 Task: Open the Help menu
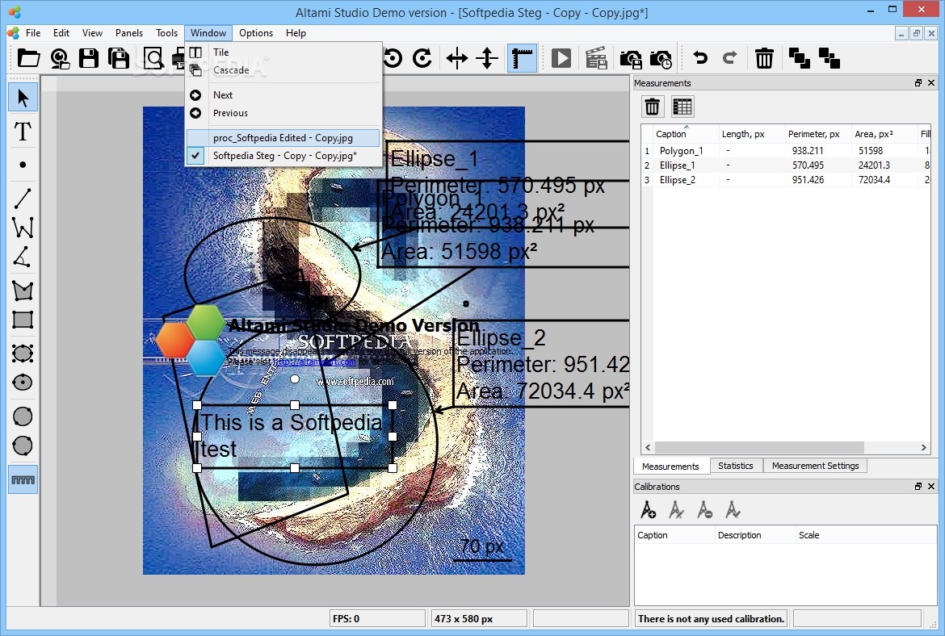coord(296,32)
